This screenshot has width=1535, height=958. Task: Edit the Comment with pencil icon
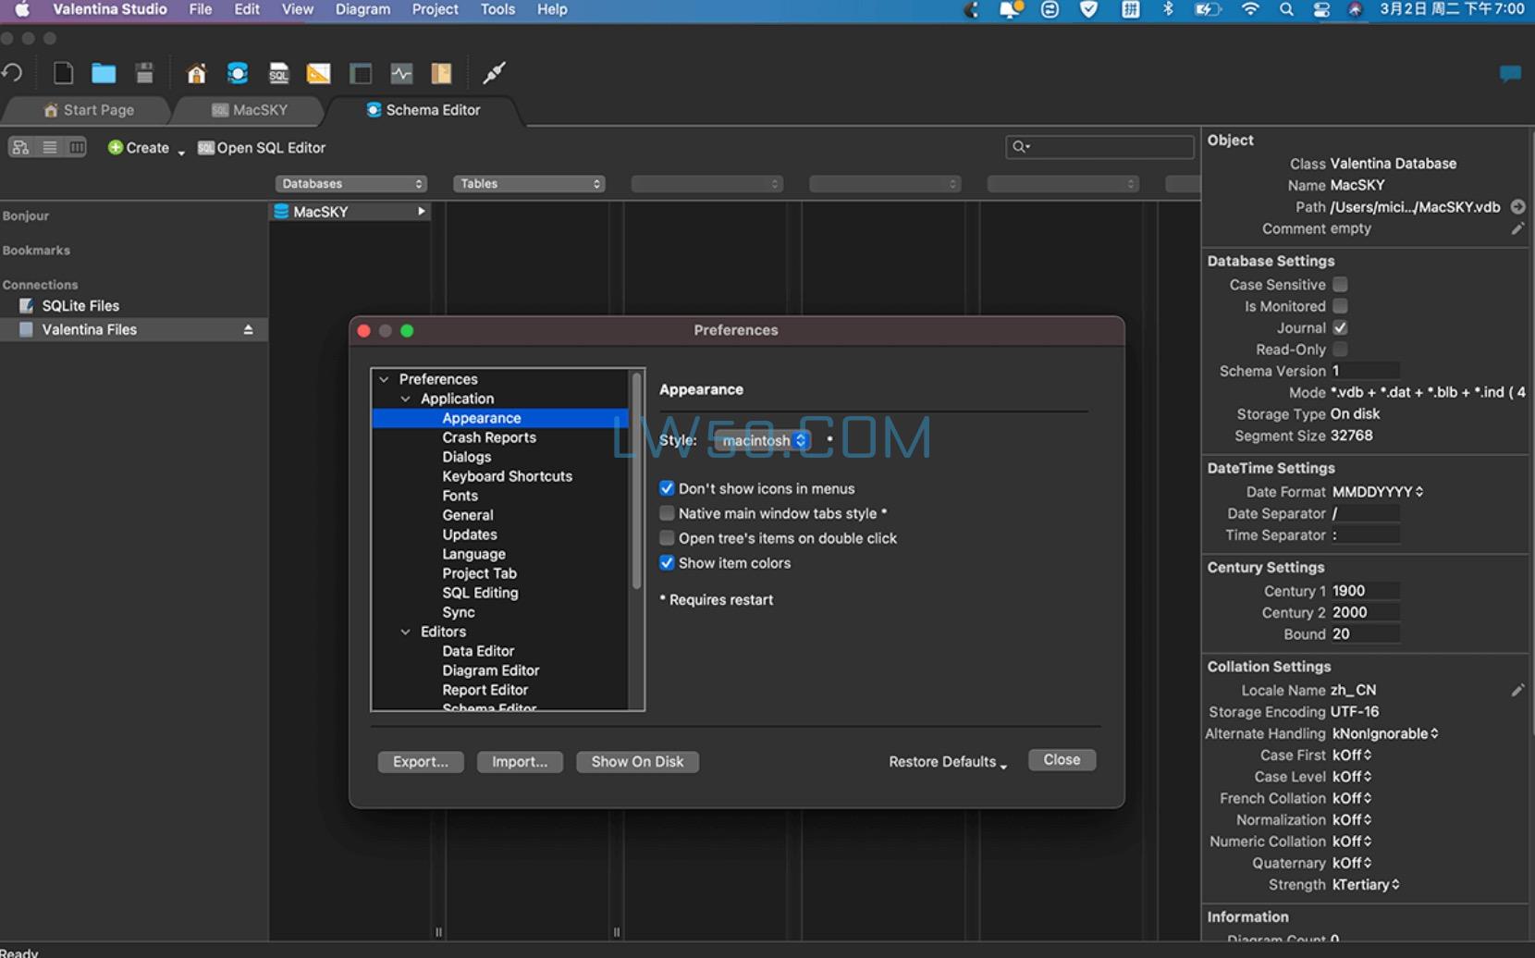1517,228
